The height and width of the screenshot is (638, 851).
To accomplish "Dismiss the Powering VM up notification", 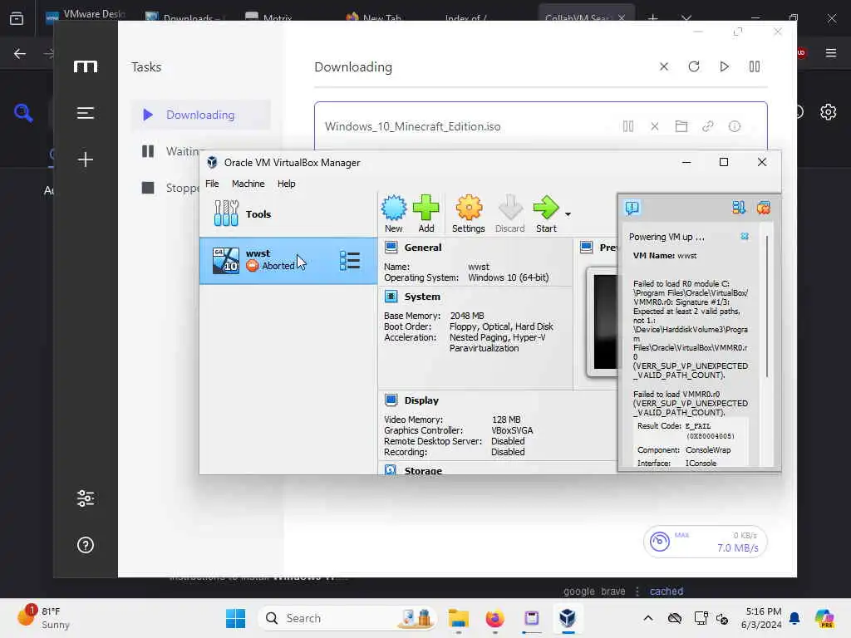I will pos(745,237).
